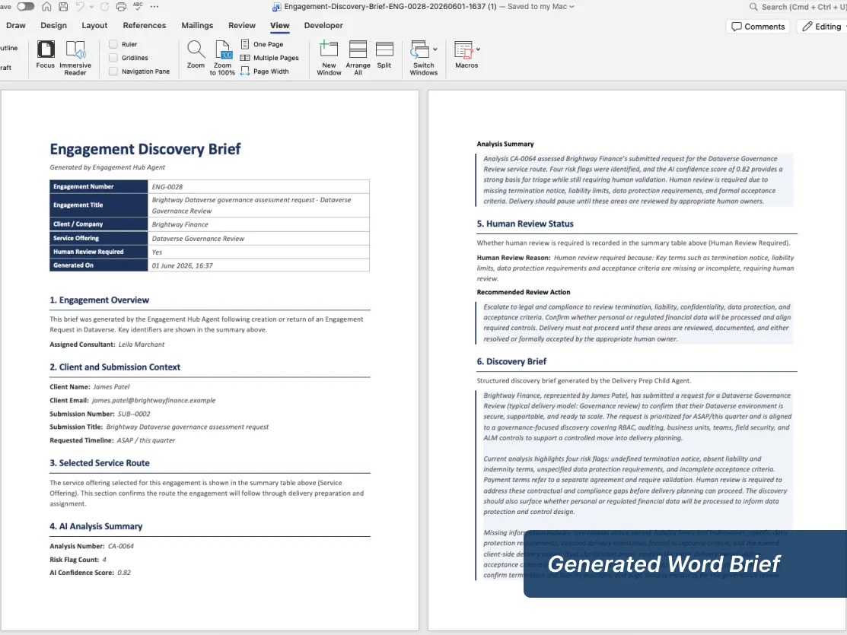Click the Engagement Discovery Brief title
Screen dimensions: 847x635
click(145, 149)
